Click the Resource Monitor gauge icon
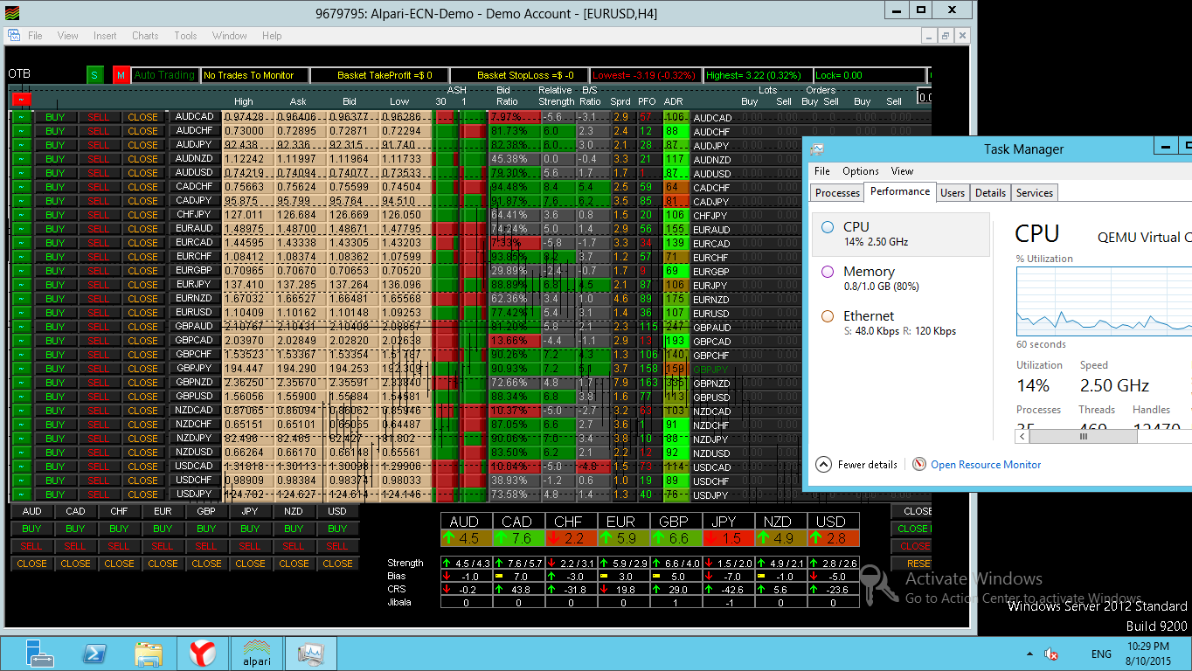 (x=919, y=465)
